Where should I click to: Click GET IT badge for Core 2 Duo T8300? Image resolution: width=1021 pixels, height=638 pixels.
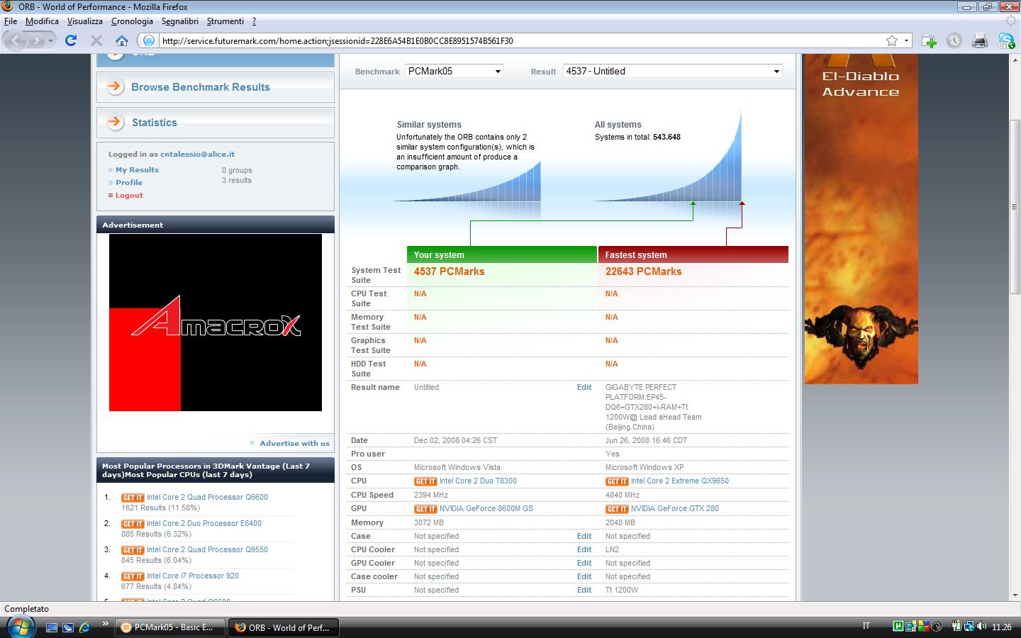[425, 481]
